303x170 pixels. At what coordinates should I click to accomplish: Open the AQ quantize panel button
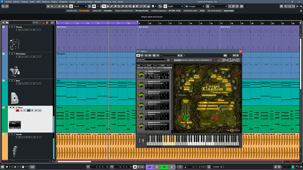pos(32,167)
